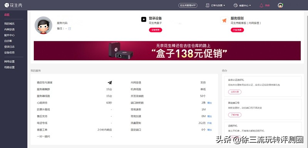308x148 pixels.
Task: Click 升级 link next to 流量限制
Action: (209, 123)
